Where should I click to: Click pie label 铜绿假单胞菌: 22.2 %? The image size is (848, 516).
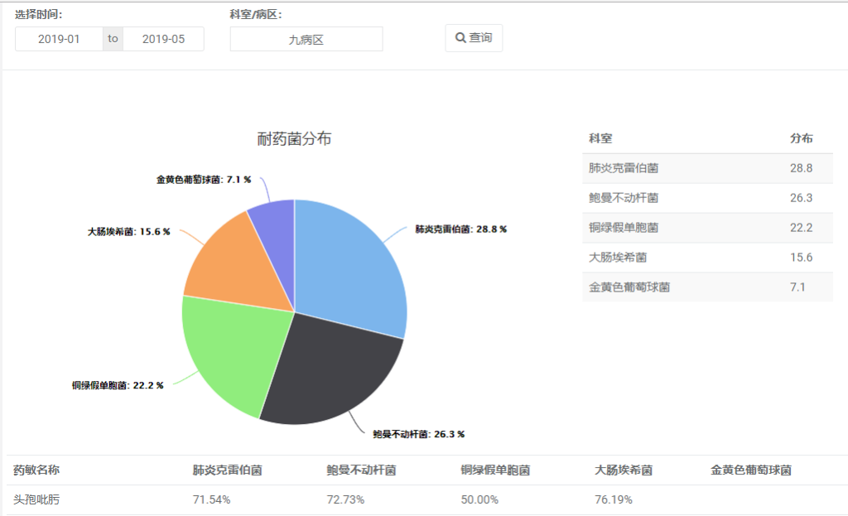coord(118,386)
